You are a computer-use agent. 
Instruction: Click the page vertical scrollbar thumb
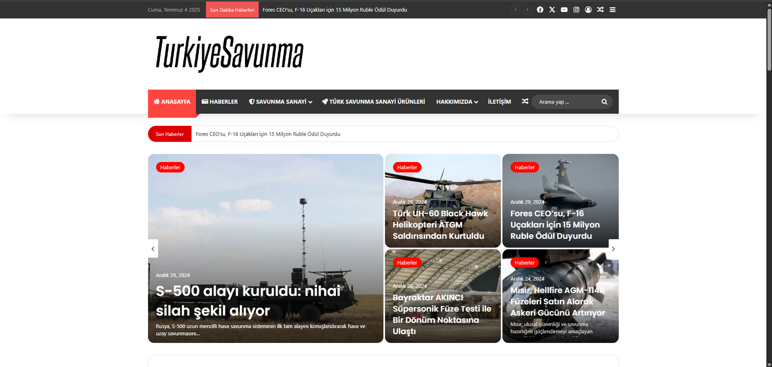tap(769, 40)
